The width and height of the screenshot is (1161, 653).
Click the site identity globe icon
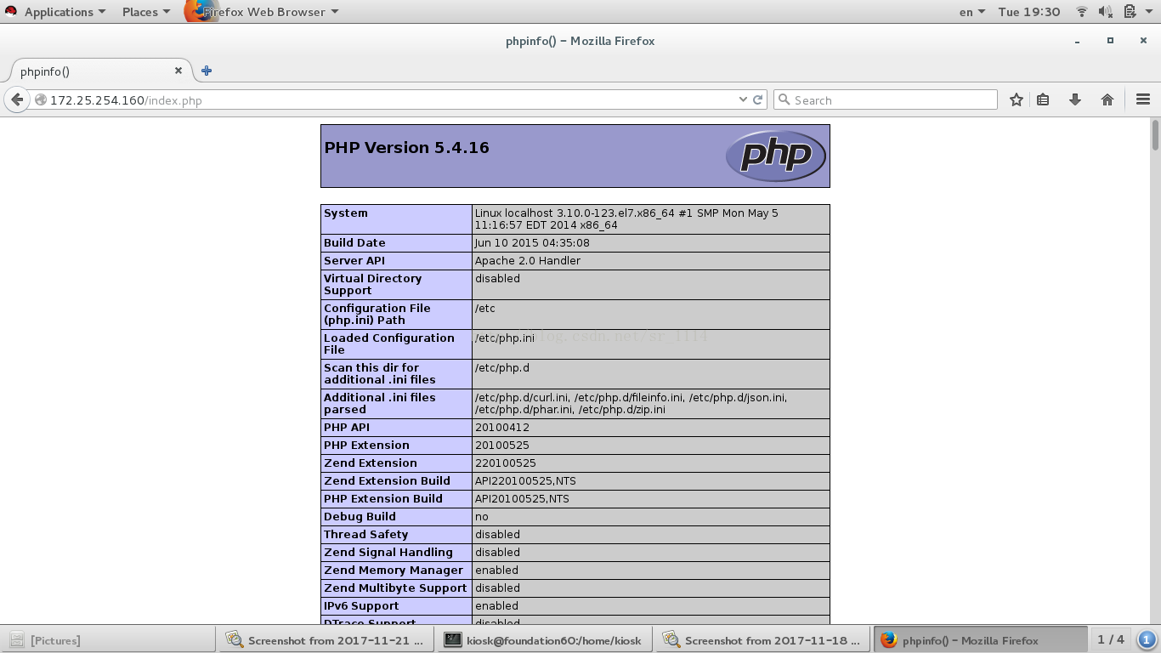pyautogui.click(x=40, y=99)
